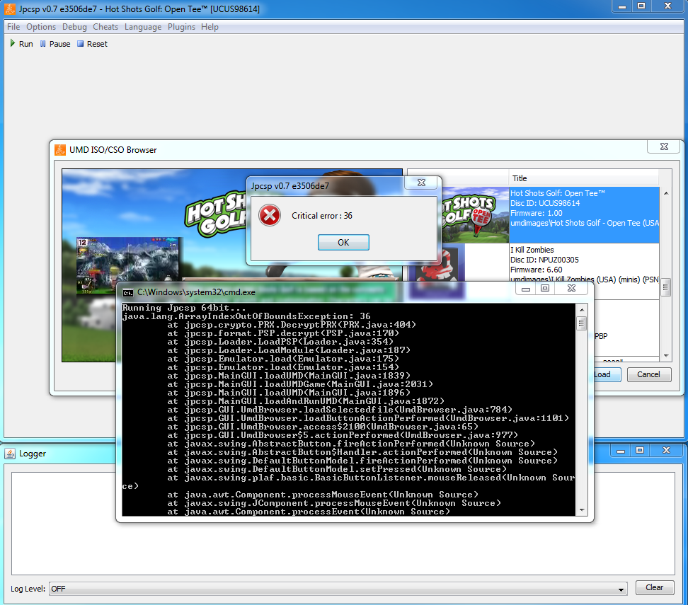Viewport: 688px width, 605px height.
Task: Click the Logger window Java icon
Action: (11, 454)
